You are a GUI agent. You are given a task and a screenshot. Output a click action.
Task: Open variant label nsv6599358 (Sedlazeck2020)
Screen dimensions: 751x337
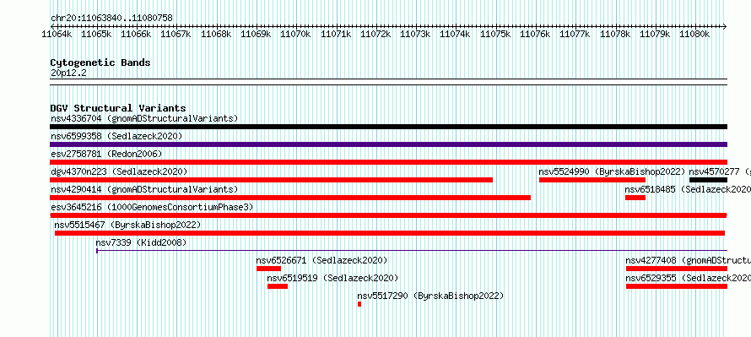click(116, 136)
